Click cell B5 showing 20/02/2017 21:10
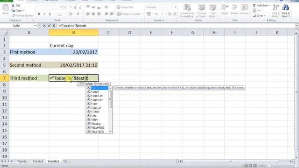 (73, 65)
